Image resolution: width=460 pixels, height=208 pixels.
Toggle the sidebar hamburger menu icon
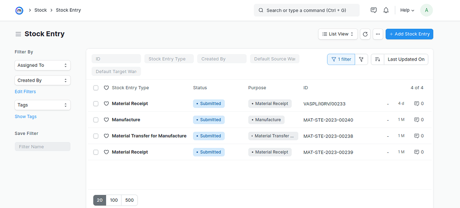18,34
